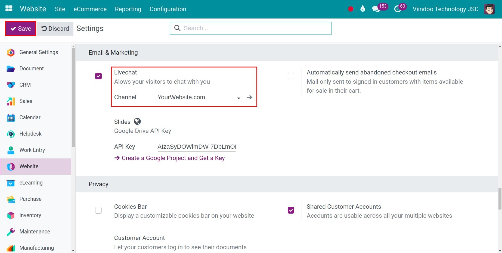Open the activities clock icon showing 60

(398, 9)
